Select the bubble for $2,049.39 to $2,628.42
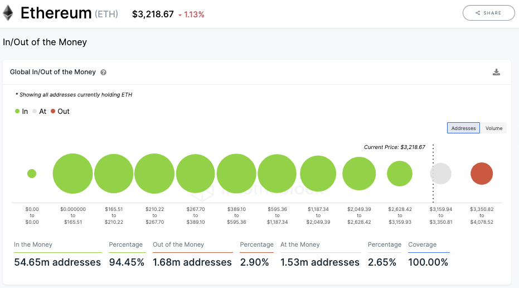This screenshot has height=288, width=519. [359, 174]
